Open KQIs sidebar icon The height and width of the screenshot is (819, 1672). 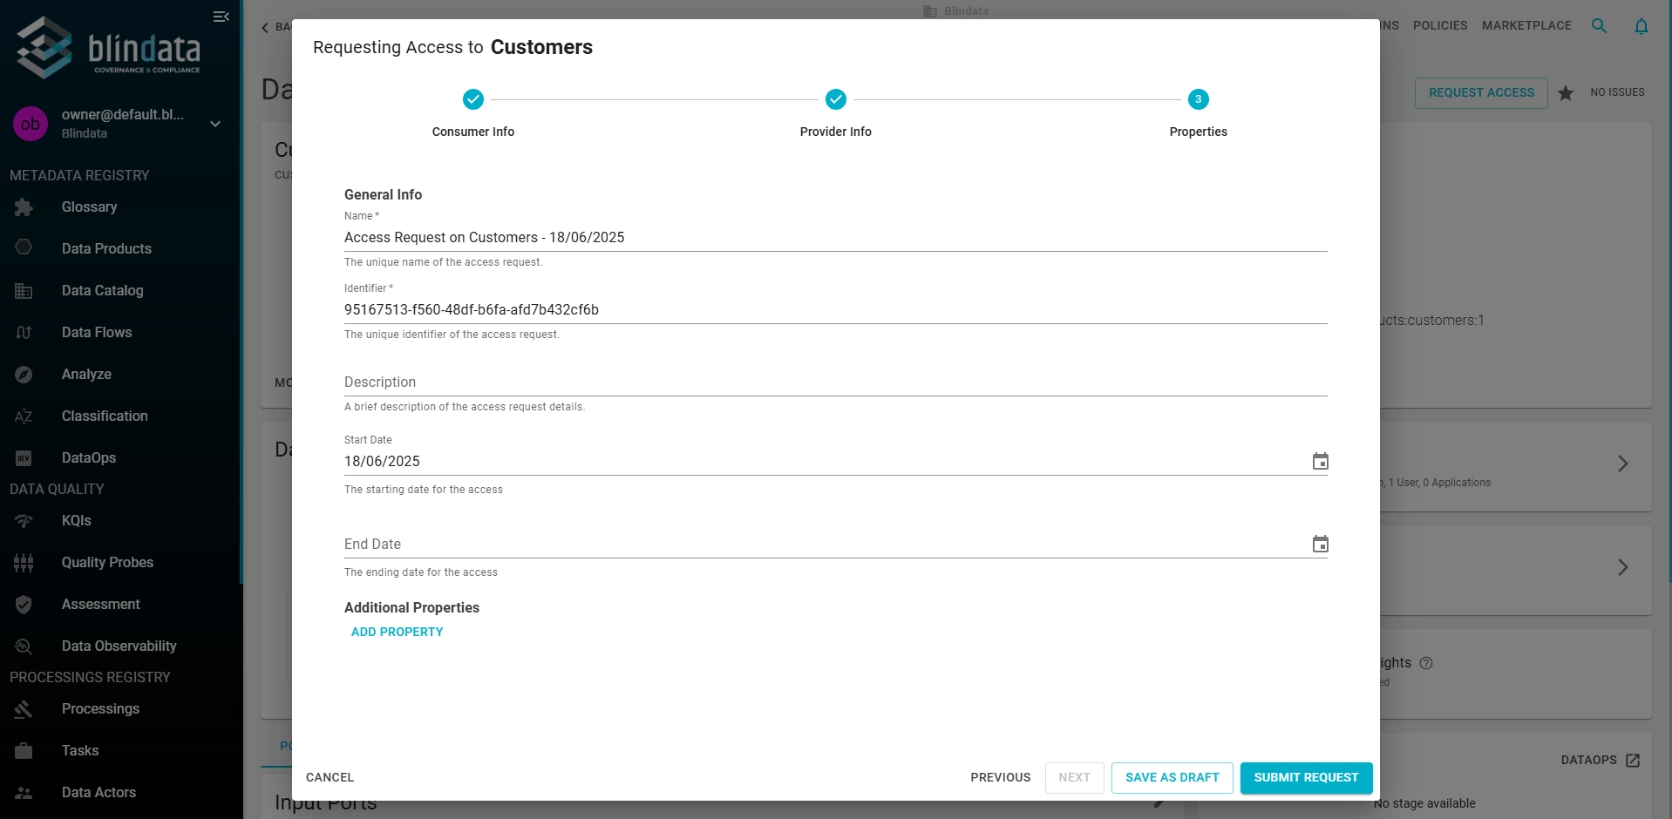click(x=24, y=521)
